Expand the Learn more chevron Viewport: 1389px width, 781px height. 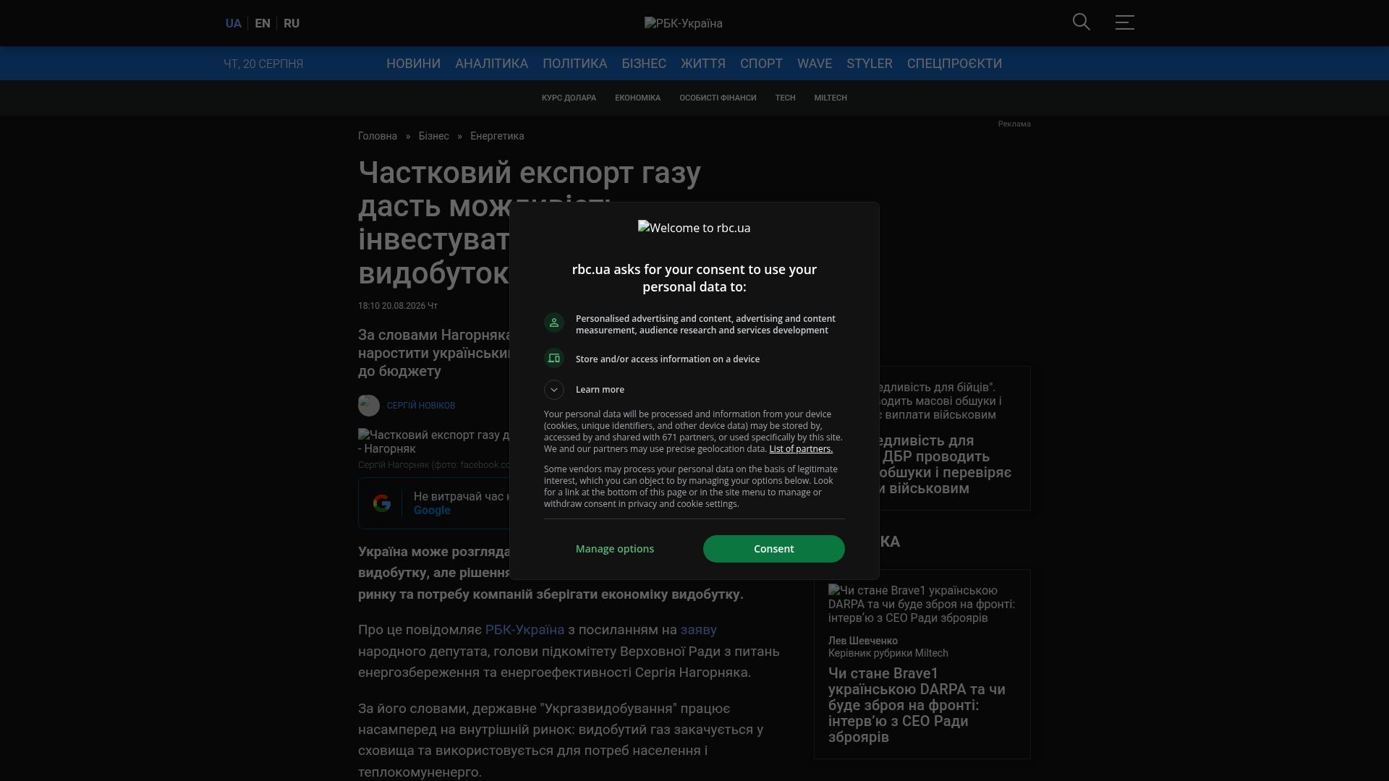pos(554,390)
